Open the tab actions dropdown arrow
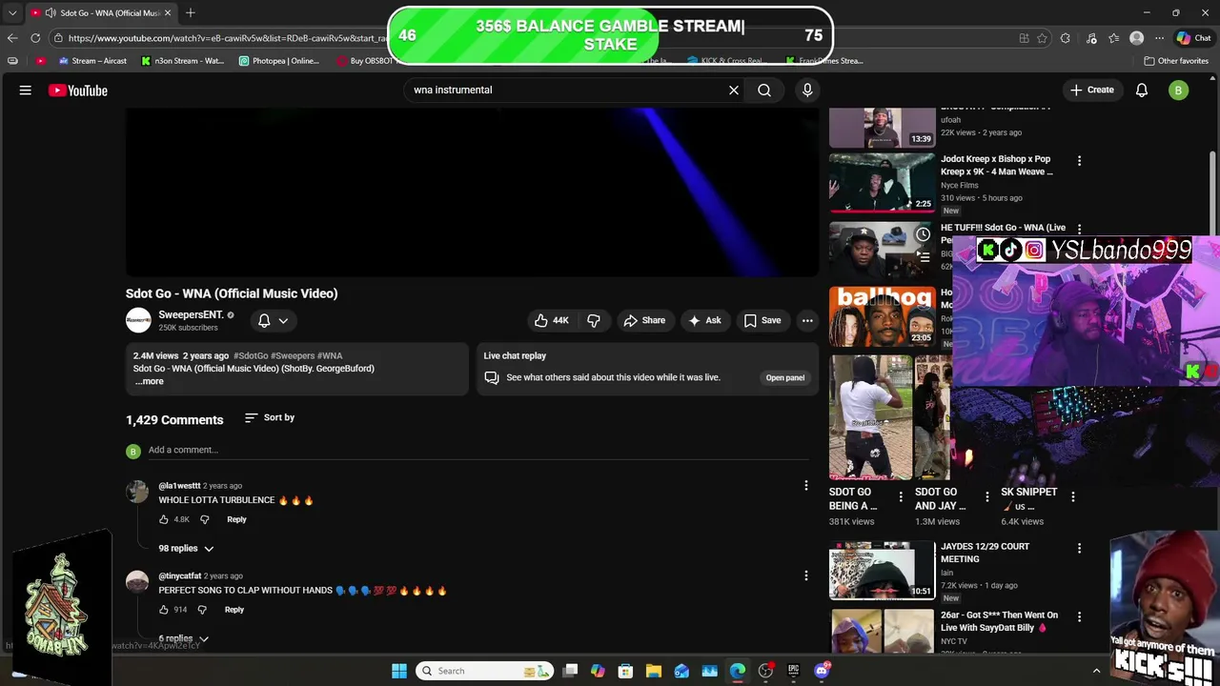1220x686 pixels. (12, 12)
